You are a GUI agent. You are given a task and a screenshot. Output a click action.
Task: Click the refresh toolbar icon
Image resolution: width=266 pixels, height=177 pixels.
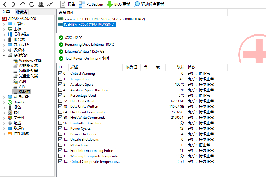click(x=32, y=4)
